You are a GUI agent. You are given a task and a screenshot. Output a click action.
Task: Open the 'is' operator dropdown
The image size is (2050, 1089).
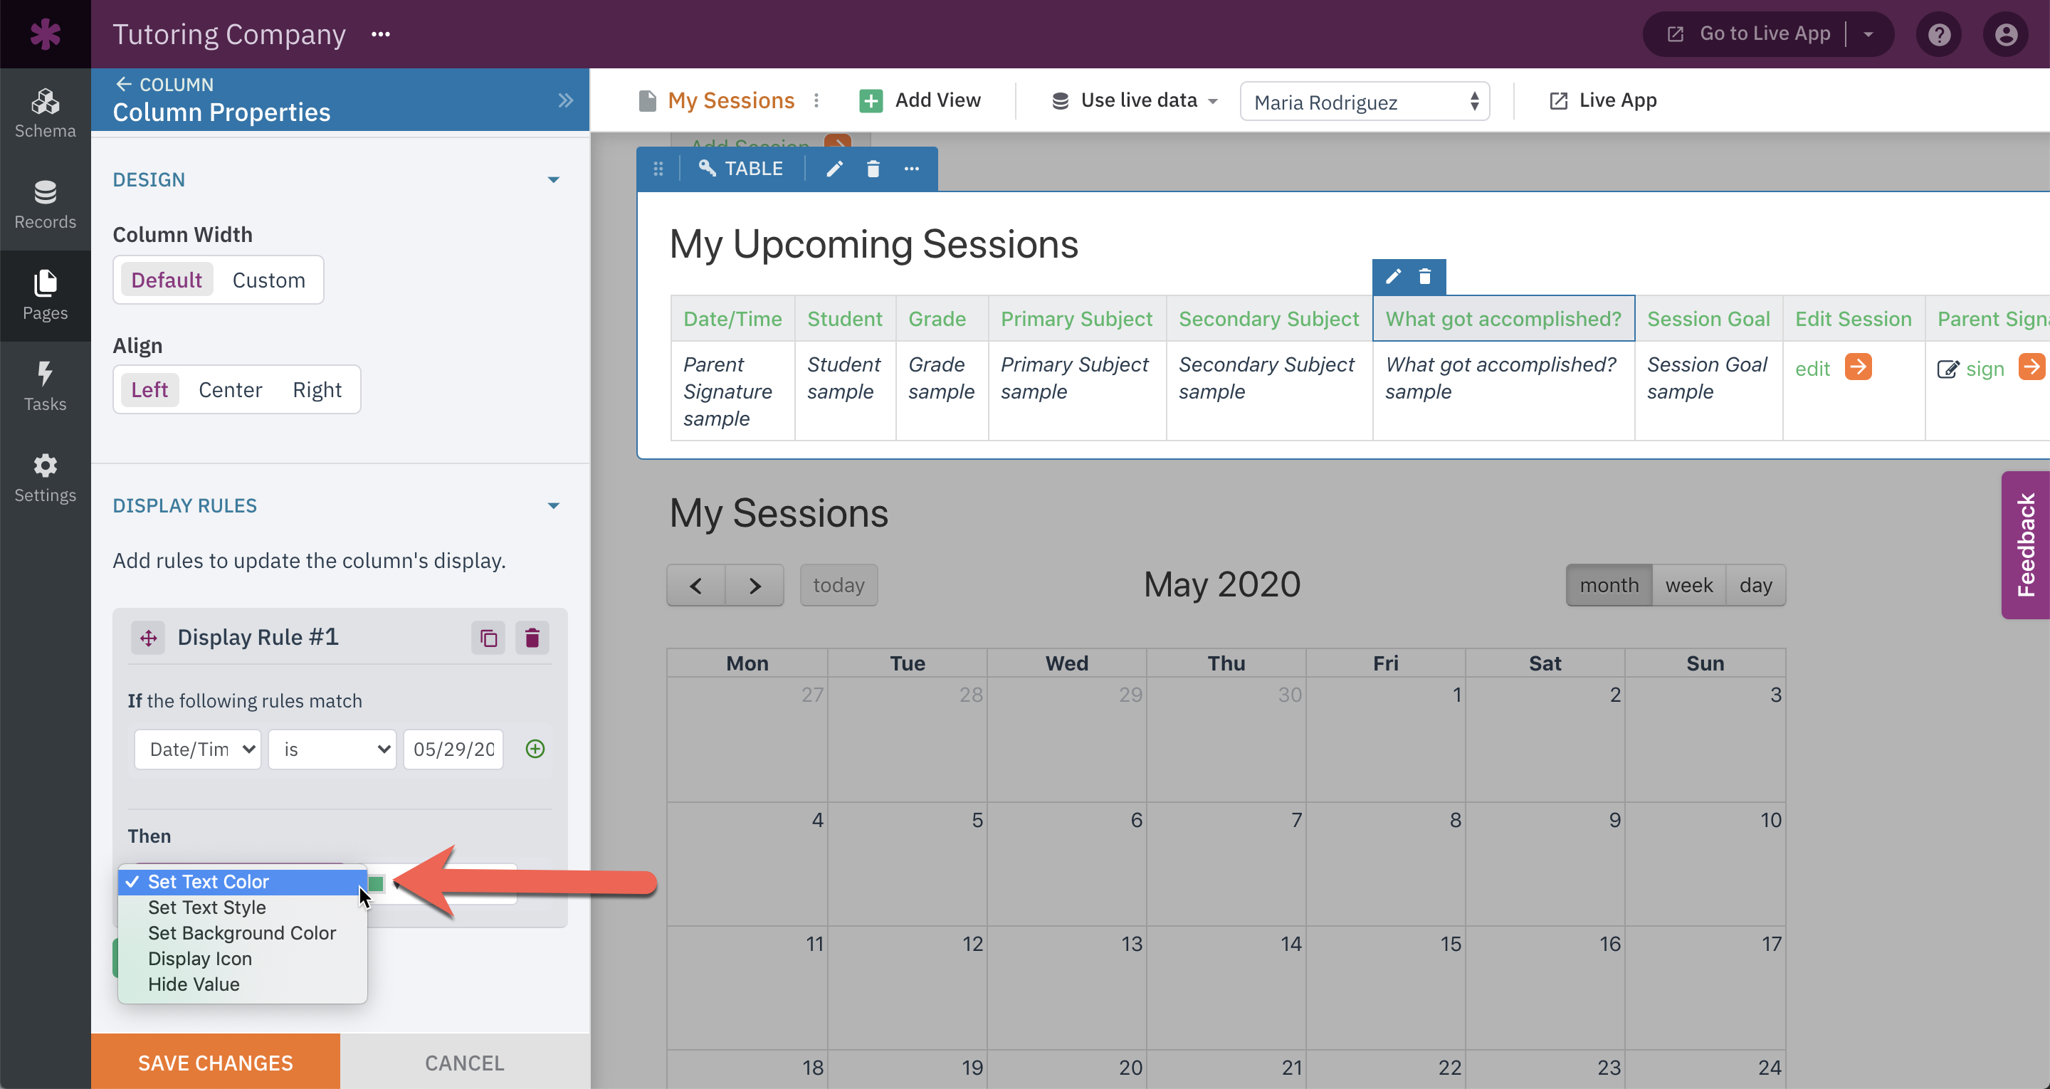click(x=332, y=750)
